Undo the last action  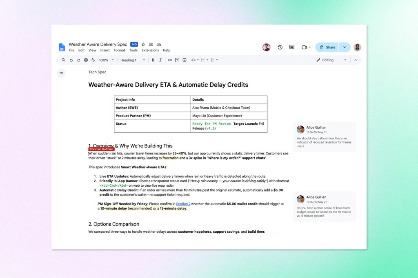coord(71,60)
